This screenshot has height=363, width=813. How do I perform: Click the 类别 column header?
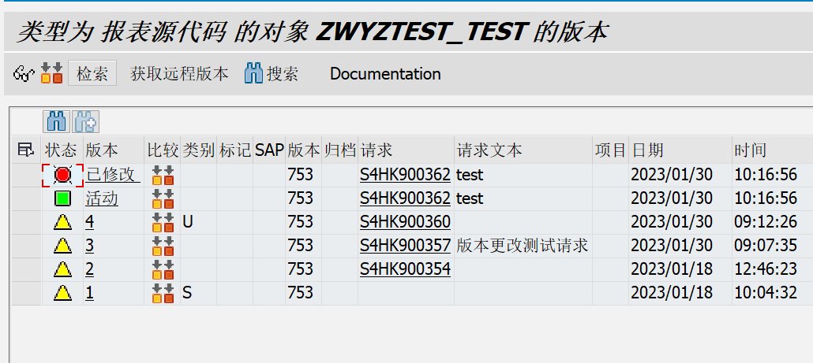[199, 150]
